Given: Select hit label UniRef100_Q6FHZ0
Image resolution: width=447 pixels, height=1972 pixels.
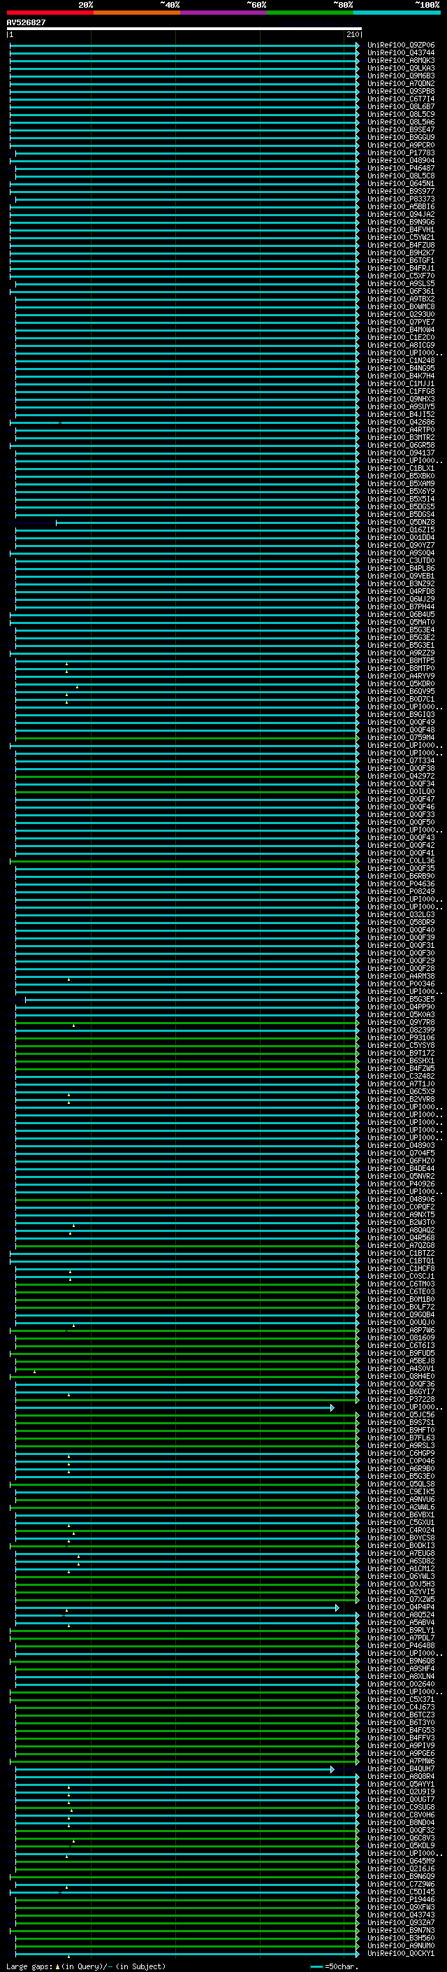Looking at the screenshot, I should tap(400, 1161).
